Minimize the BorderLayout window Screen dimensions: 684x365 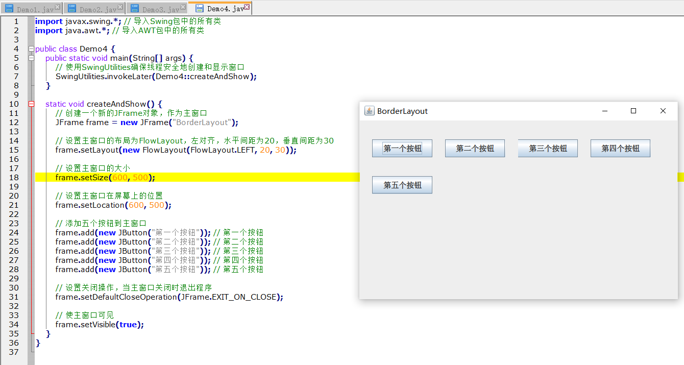(604, 111)
